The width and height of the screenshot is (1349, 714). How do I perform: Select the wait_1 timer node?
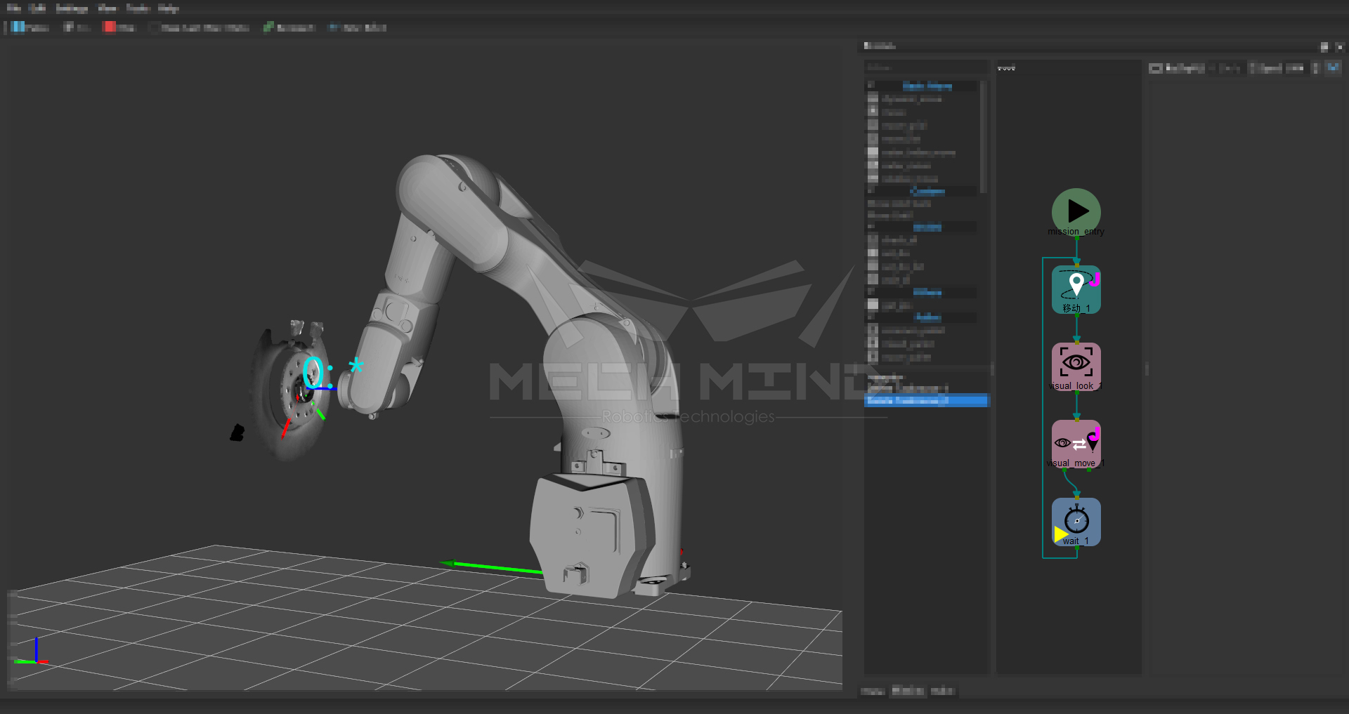point(1076,522)
